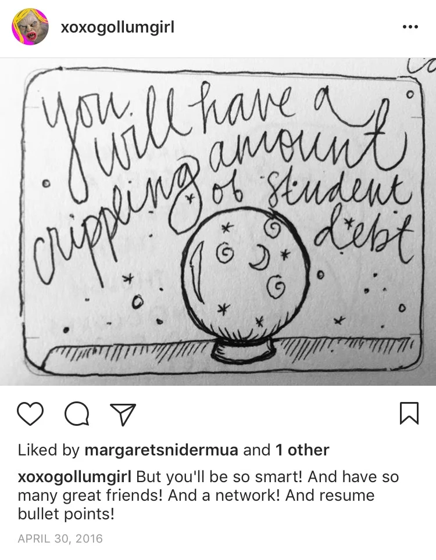Click the crystal ball's base stand in the drawing
Image resolution: width=436 pixels, height=560 pixels.
tap(243, 349)
